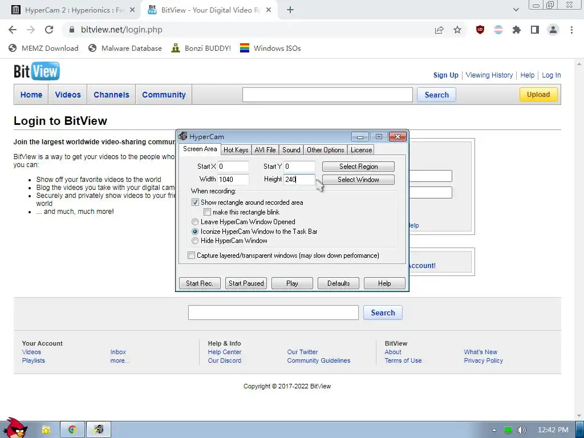Switch to the License tab
Image resolution: width=584 pixels, height=438 pixels.
361,150
